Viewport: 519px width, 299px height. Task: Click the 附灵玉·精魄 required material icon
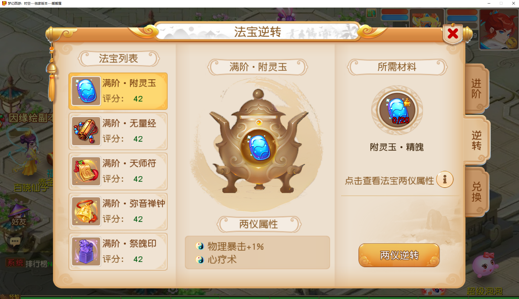[397, 110]
